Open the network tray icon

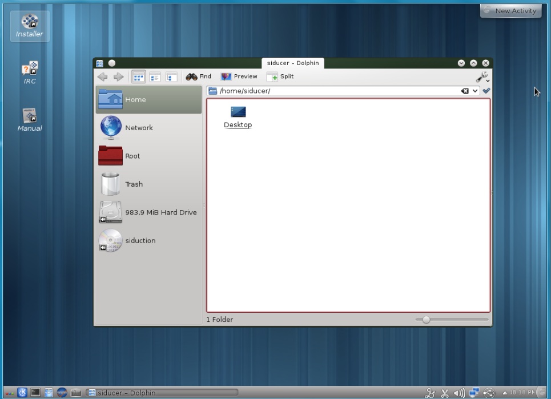[474, 392]
